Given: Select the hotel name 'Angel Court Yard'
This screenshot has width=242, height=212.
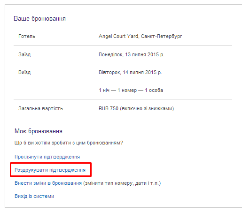Looking at the screenshot, I should 118,36.
